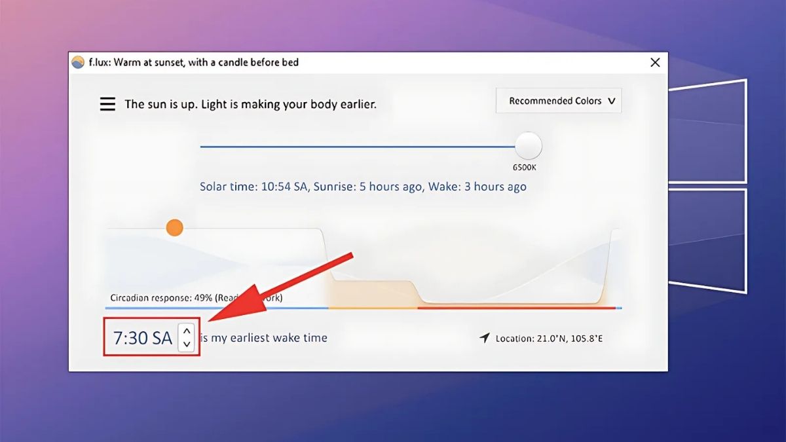Viewport: 786px width, 442px height.
Task: Click the 'is my earliest wake time' label
Action: [x=264, y=338]
